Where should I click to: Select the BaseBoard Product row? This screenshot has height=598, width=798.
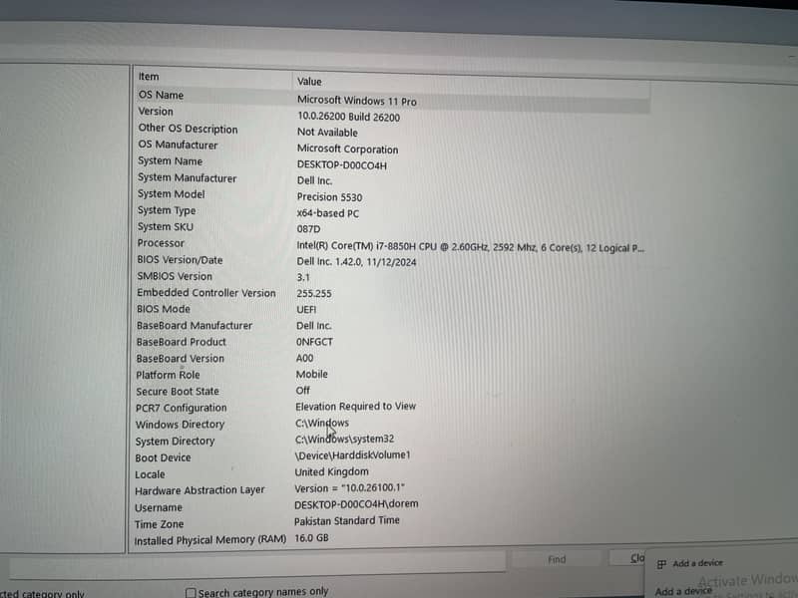coord(182,342)
